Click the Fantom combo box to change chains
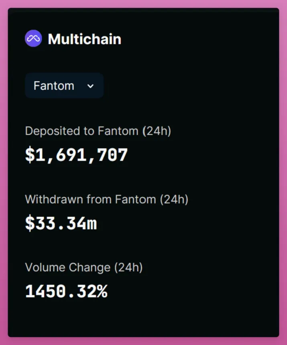The image size is (287, 345). [x=64, y=85]
